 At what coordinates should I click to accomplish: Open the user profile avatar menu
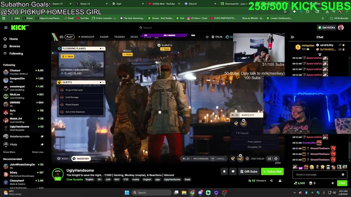coord(341,28)
